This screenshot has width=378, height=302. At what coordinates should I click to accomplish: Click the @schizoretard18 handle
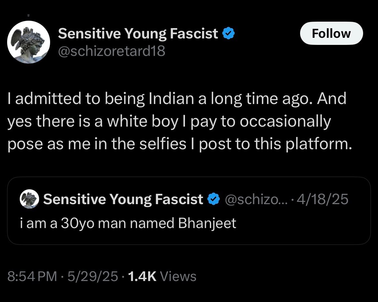[x=112, y=51]
